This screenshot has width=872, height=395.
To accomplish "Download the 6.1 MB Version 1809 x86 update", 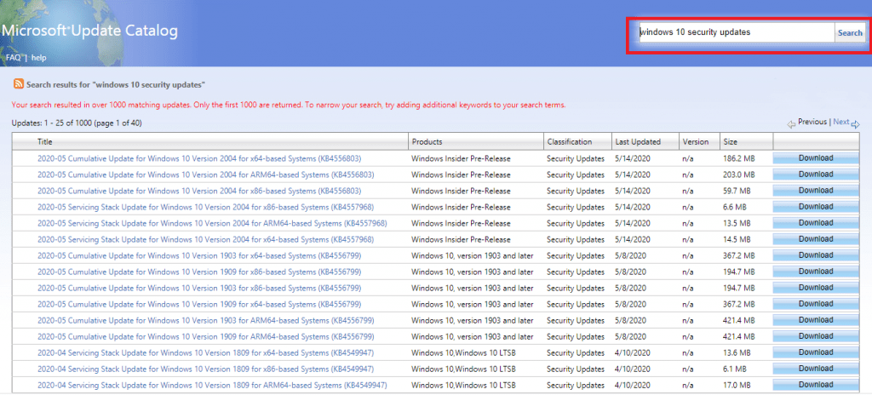I will (x=816, y=368).
